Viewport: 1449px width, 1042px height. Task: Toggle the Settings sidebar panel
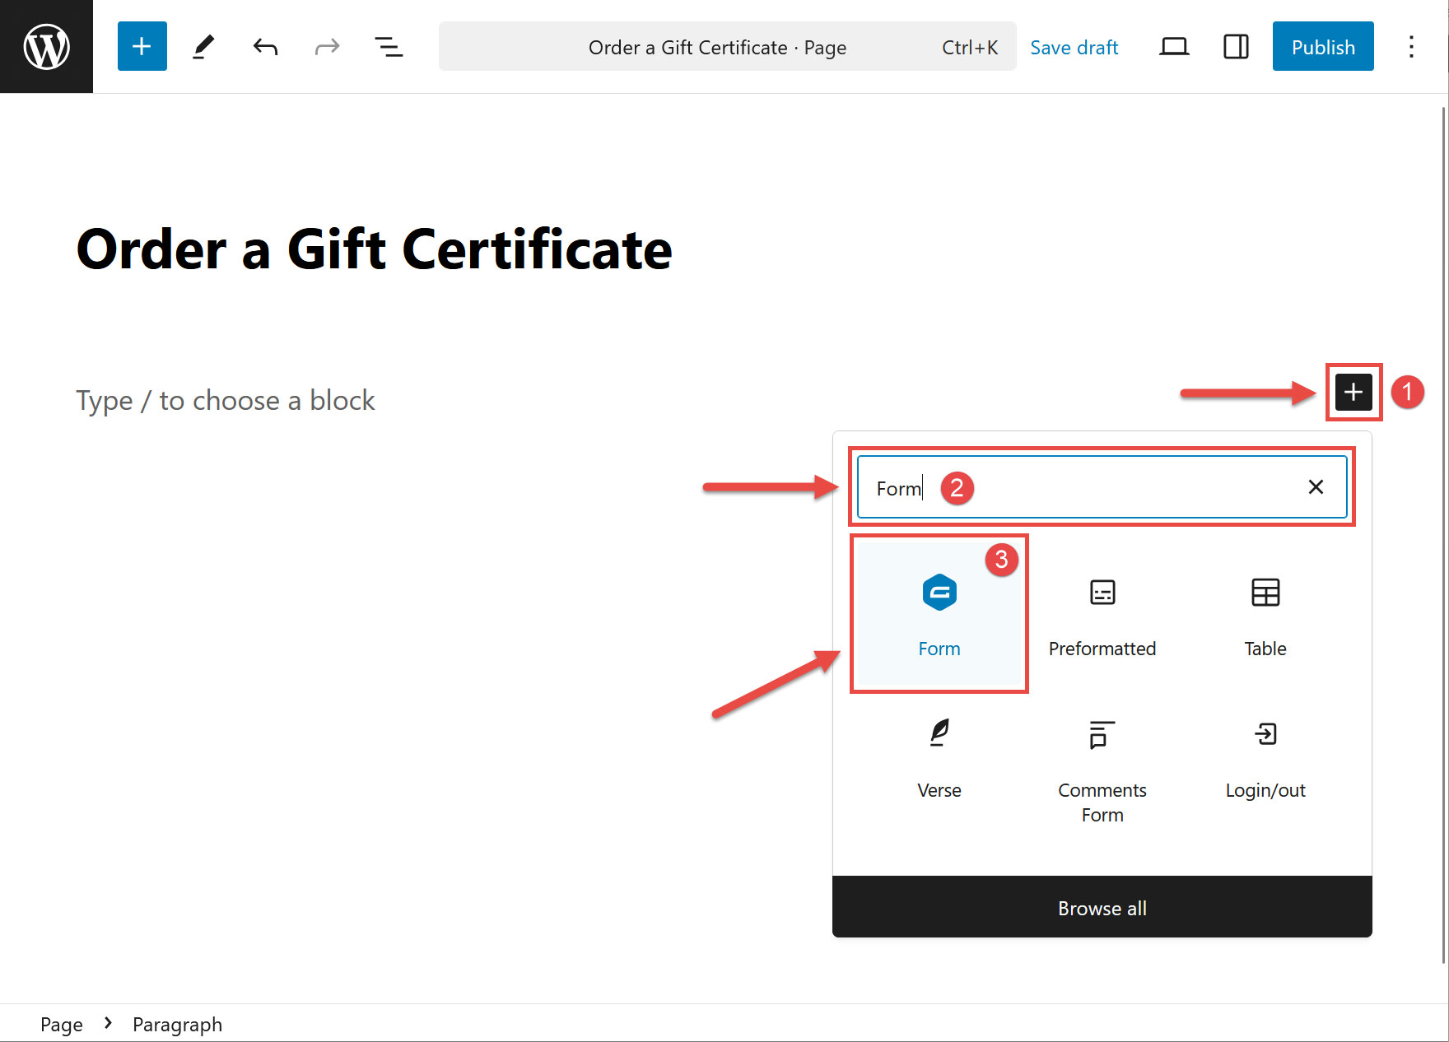click(x=1236, y=47)
